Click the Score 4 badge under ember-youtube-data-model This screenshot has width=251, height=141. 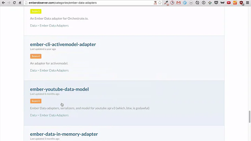pos(36,101)
